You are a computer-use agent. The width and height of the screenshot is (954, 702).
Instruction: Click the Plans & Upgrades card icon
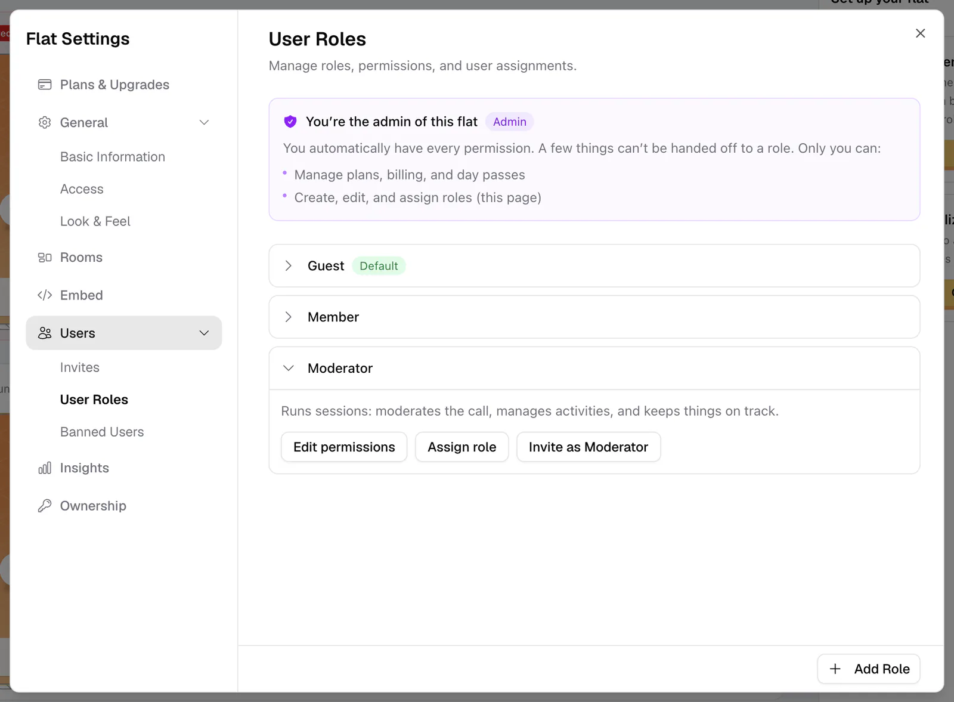(x=45, y=85)
